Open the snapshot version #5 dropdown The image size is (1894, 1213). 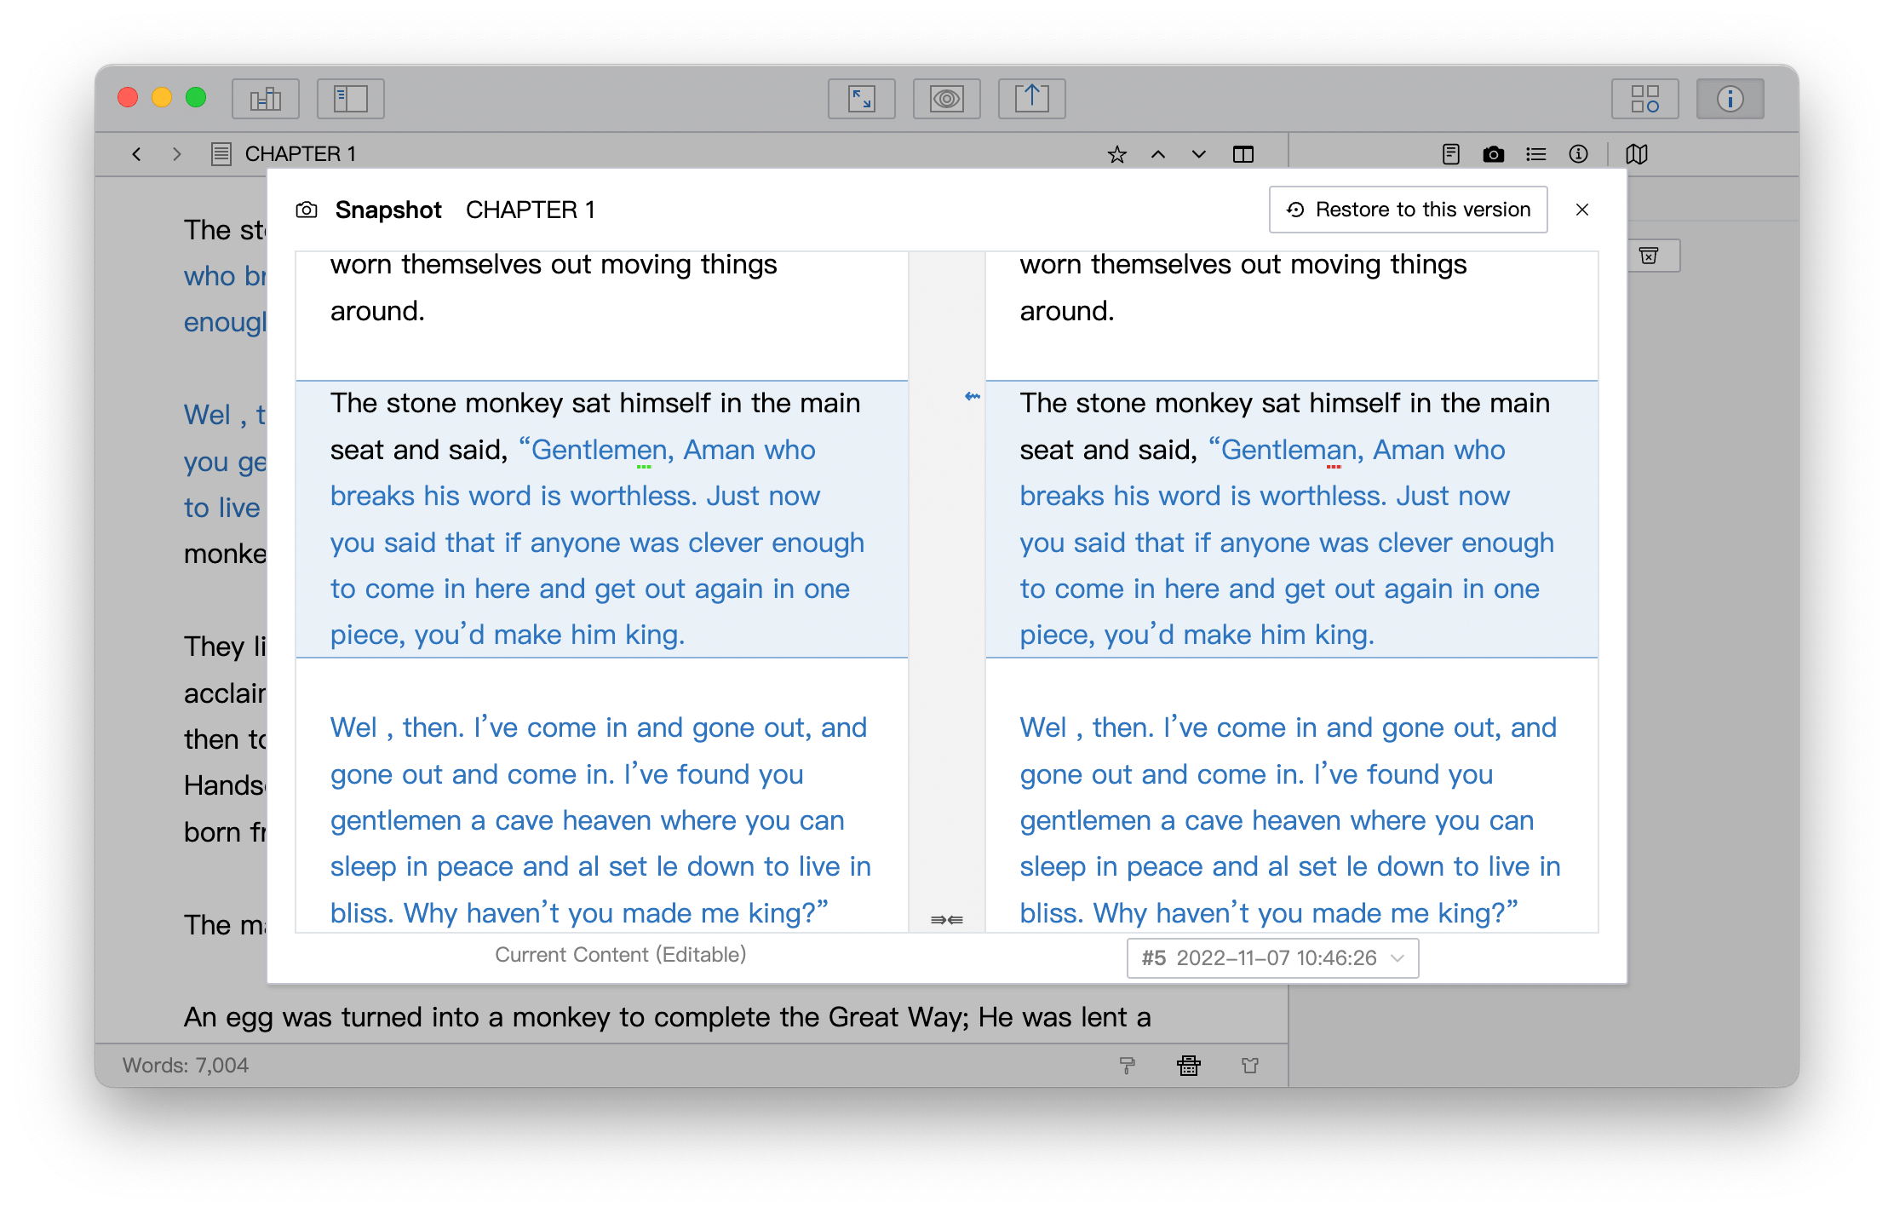[x=1272, y=958]
